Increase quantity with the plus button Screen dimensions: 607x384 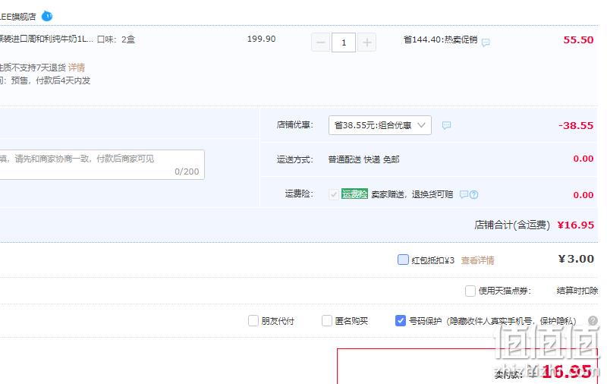pyautogui.click(x=366, y=42)
